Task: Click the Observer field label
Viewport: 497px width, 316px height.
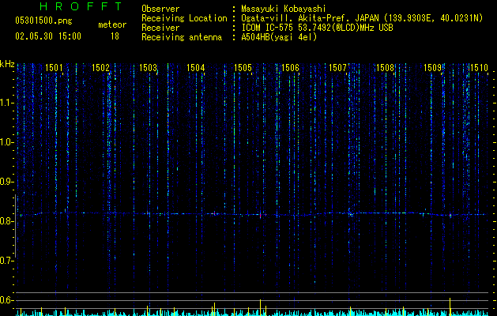Action: click(x=160, y=9)
